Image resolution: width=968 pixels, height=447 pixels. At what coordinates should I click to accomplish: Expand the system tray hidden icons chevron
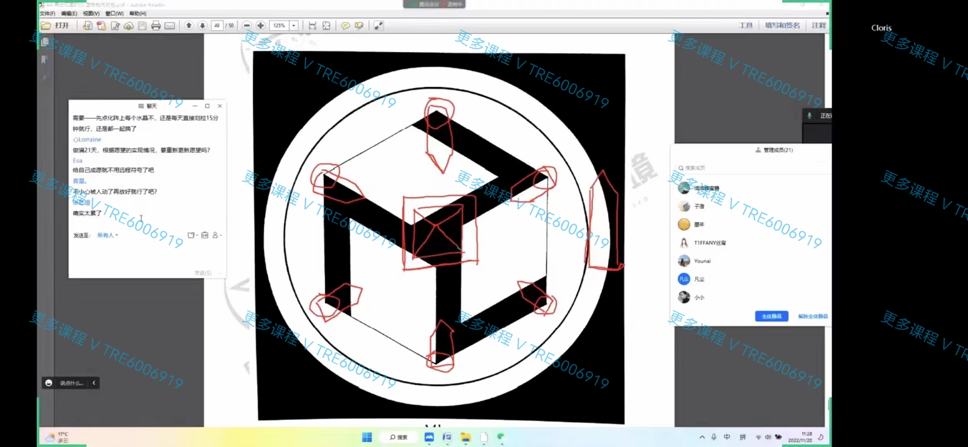pyautogui.click(x=702, y=437)
